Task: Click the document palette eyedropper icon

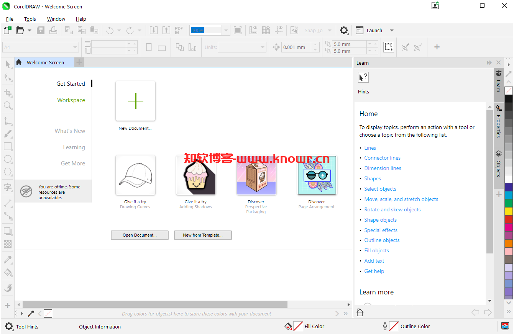Action: [31, 314]
